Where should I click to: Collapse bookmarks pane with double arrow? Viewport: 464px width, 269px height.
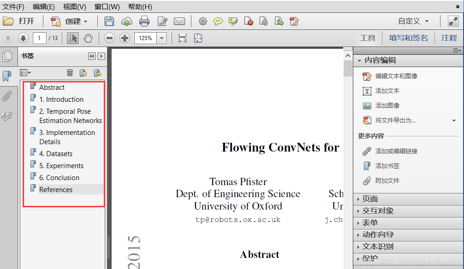point(92,56)
